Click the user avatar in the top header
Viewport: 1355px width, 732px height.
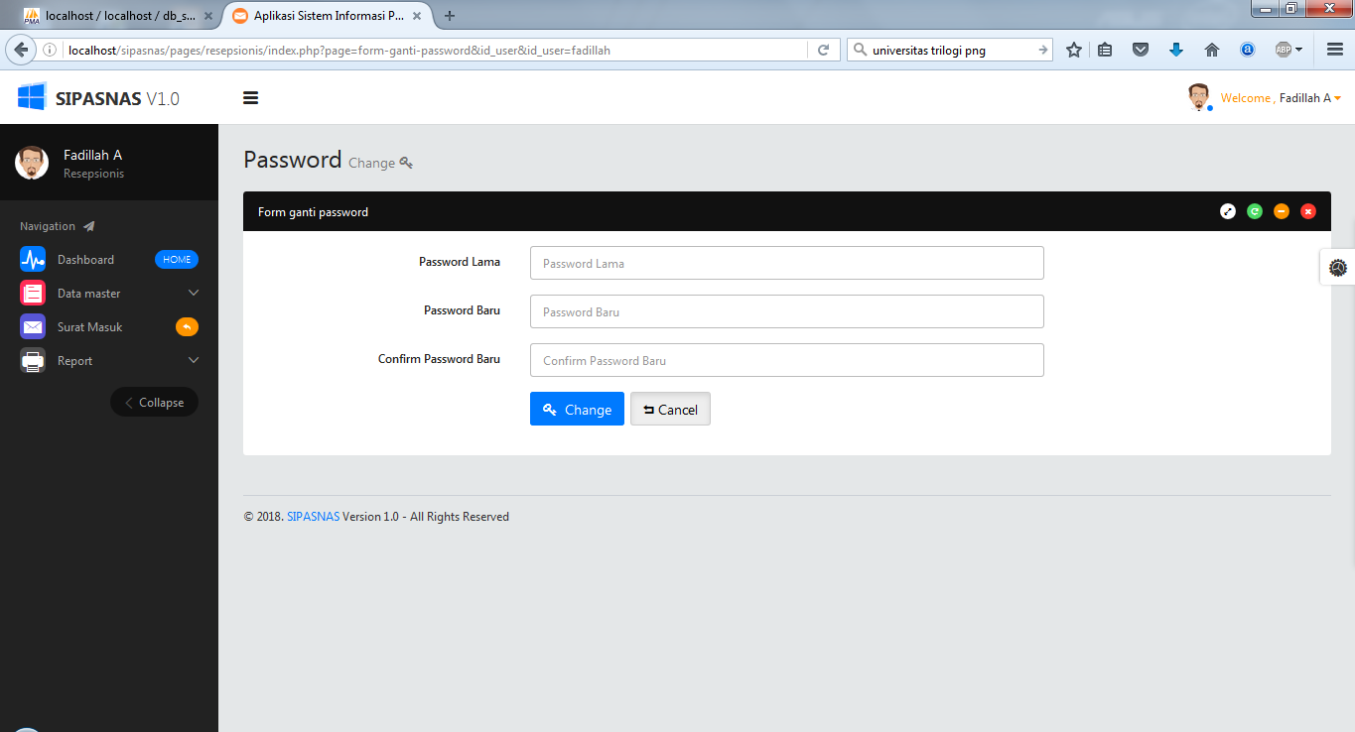click(1199, 97)
